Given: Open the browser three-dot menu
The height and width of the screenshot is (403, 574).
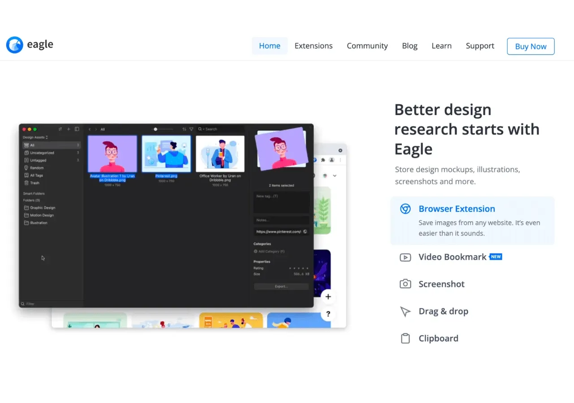Looking at the screenshot, I should 340,160.
